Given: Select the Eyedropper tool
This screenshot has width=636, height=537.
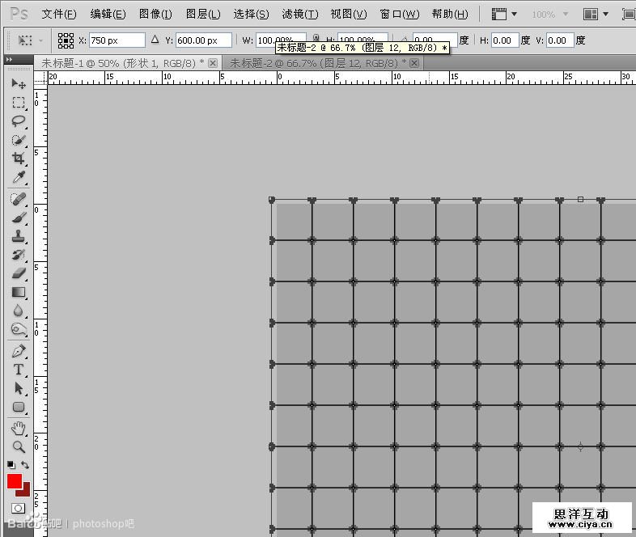Looking at the screenshot, I should point(19,178).
